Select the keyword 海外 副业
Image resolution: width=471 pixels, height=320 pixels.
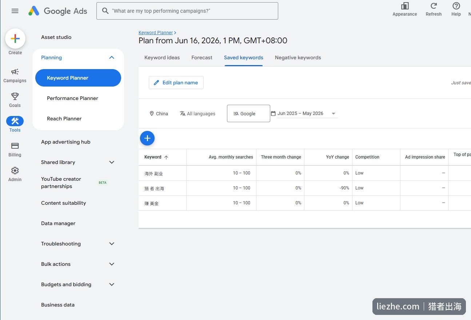tap(153, 173)
